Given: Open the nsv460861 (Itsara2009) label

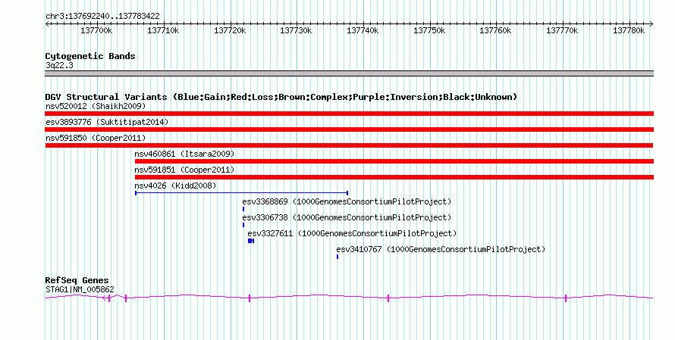Looking at the screenshot, I should point(184,154).
